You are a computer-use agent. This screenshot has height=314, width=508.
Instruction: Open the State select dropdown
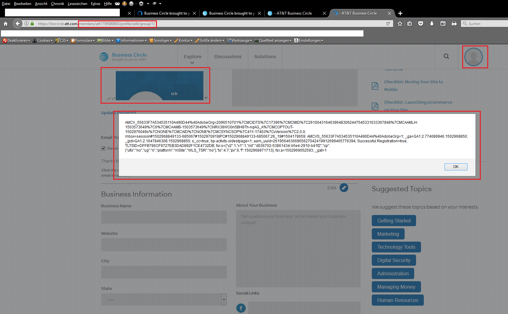164,299
